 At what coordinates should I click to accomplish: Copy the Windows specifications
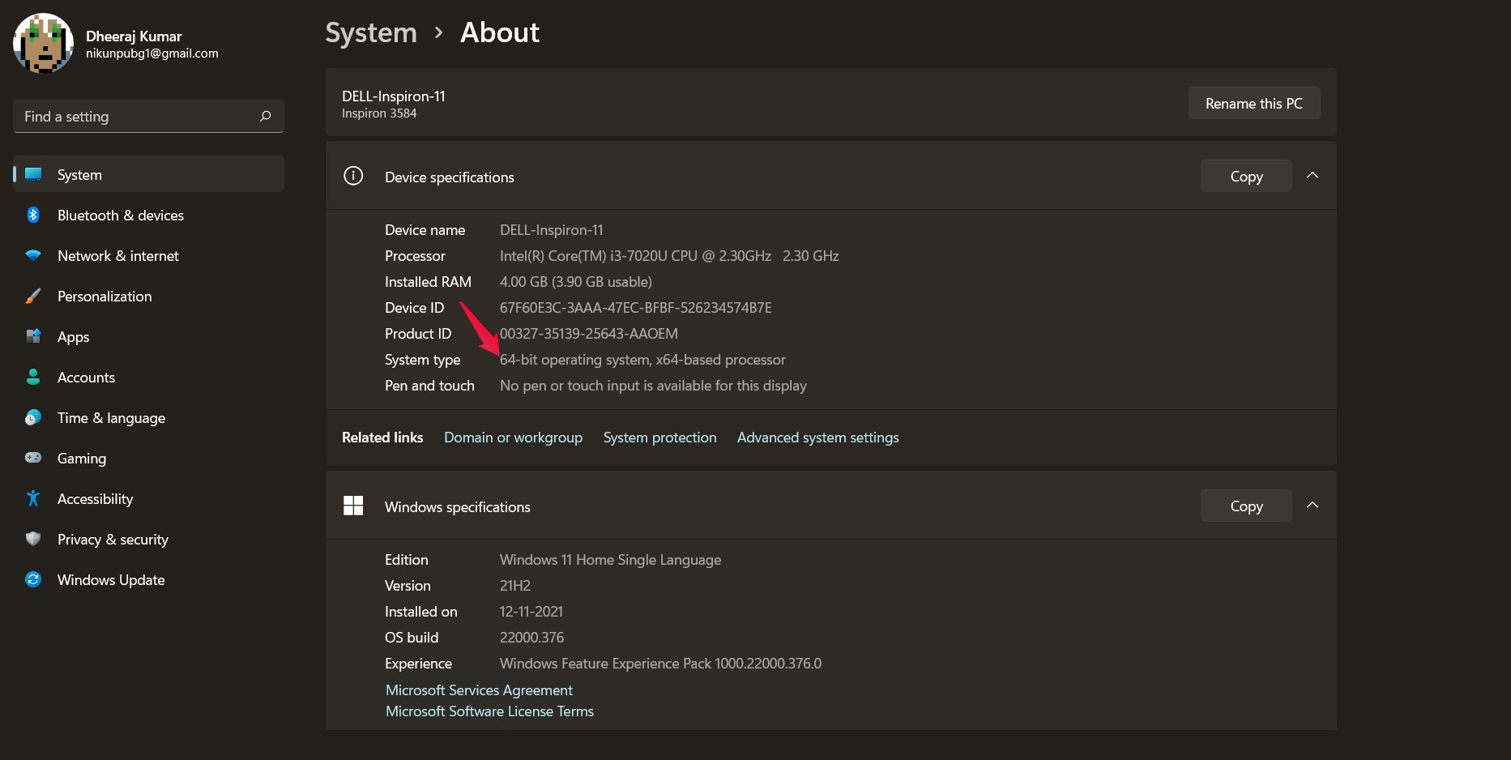pyautogui.click(x=1246, y=506)
